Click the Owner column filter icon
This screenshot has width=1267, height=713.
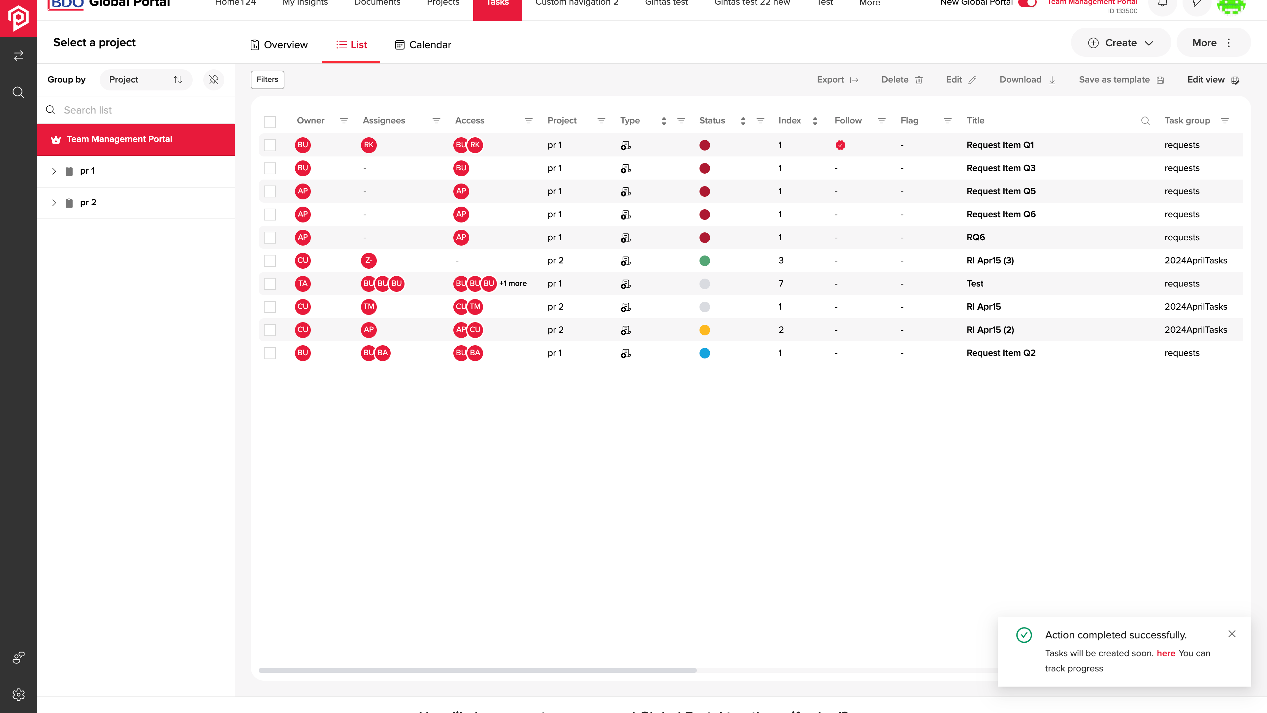point(344,120)
